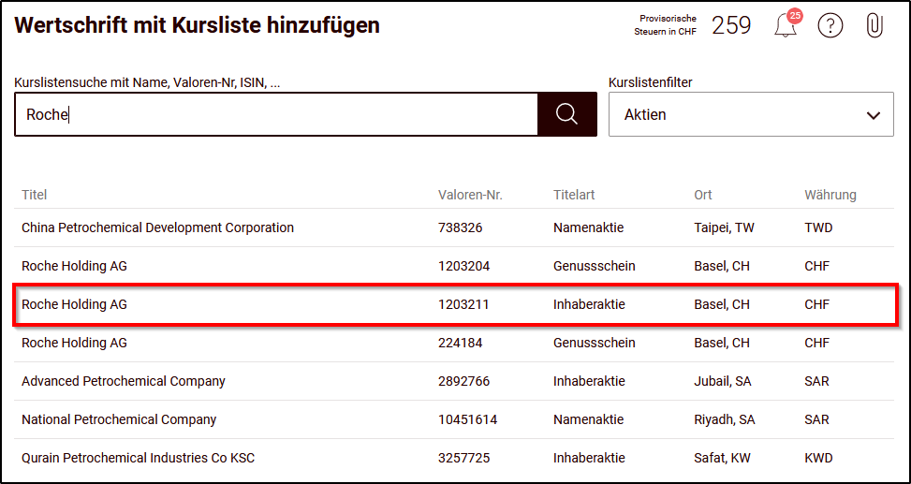Image resolution: width=911 pixels, height=484 pixels.
Task: Click the provisional taxes amount 259
Action: tap(731, 25)
